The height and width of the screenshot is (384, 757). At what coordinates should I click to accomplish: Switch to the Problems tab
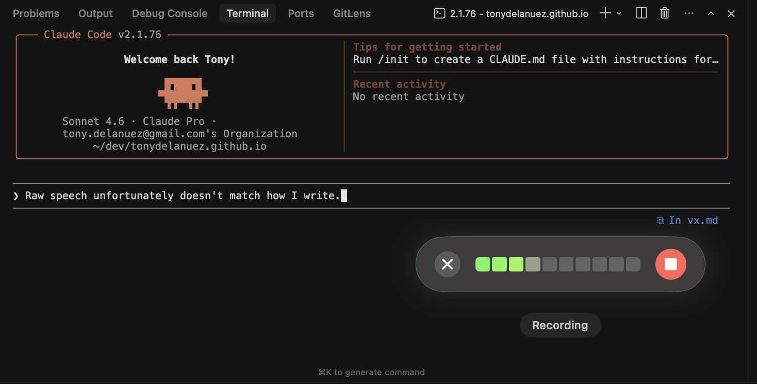36,13
